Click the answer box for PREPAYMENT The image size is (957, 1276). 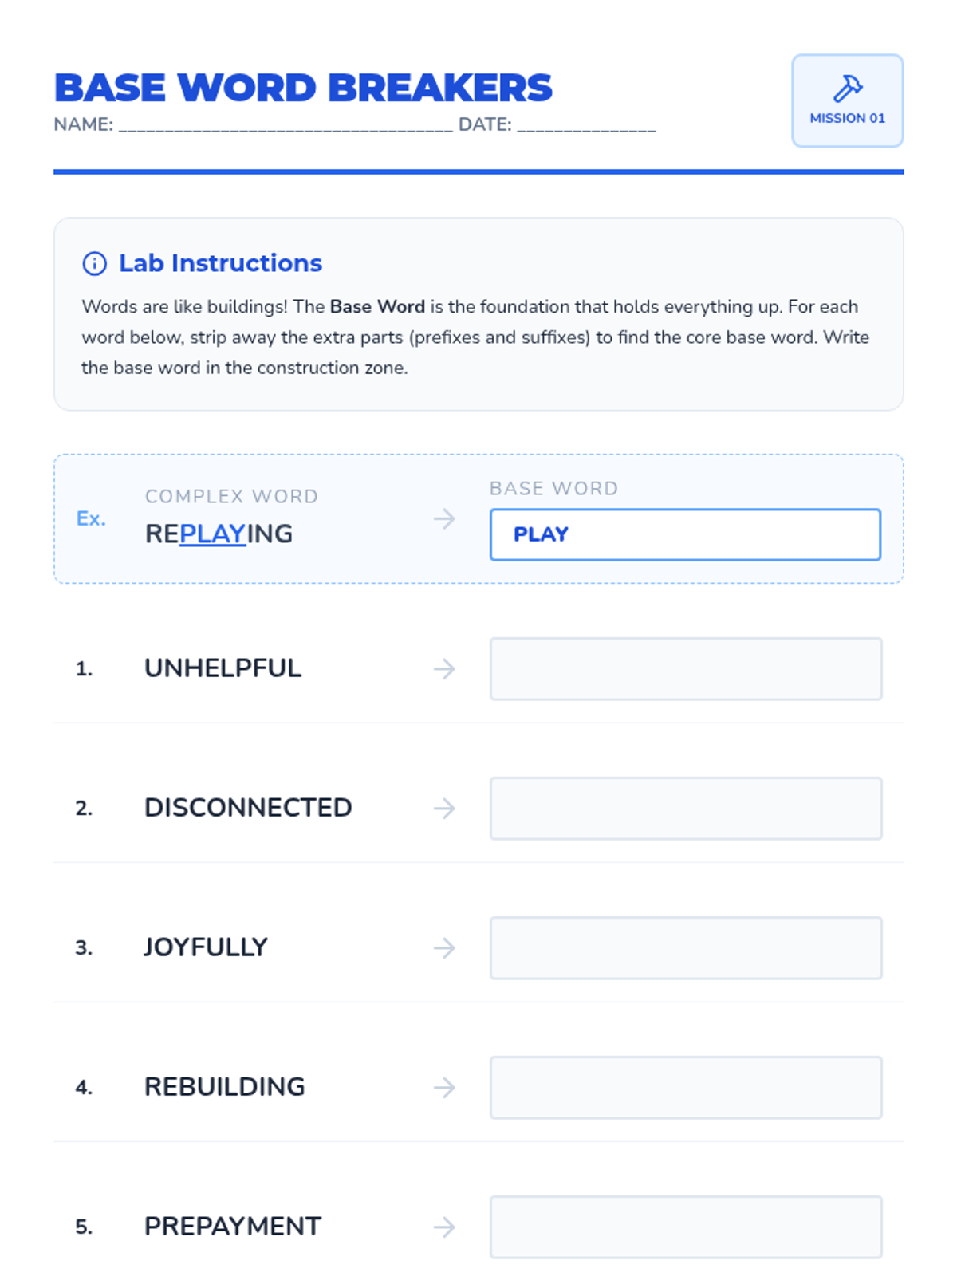pos(686,1227)
